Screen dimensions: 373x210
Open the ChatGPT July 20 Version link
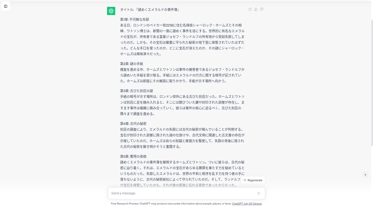[x=247, y=204]
